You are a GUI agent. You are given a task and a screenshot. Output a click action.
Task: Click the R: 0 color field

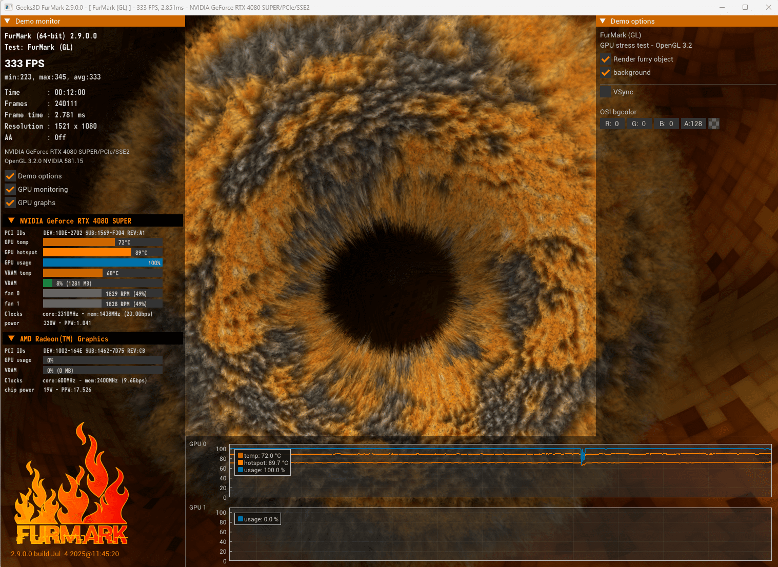pyautogui.click(x=612, y=124)
